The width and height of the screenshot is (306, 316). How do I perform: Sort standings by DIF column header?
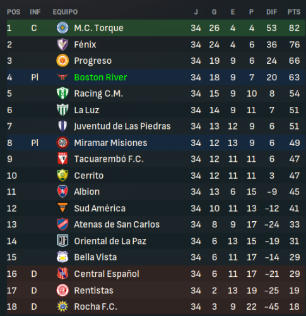(x=272, y=12)
